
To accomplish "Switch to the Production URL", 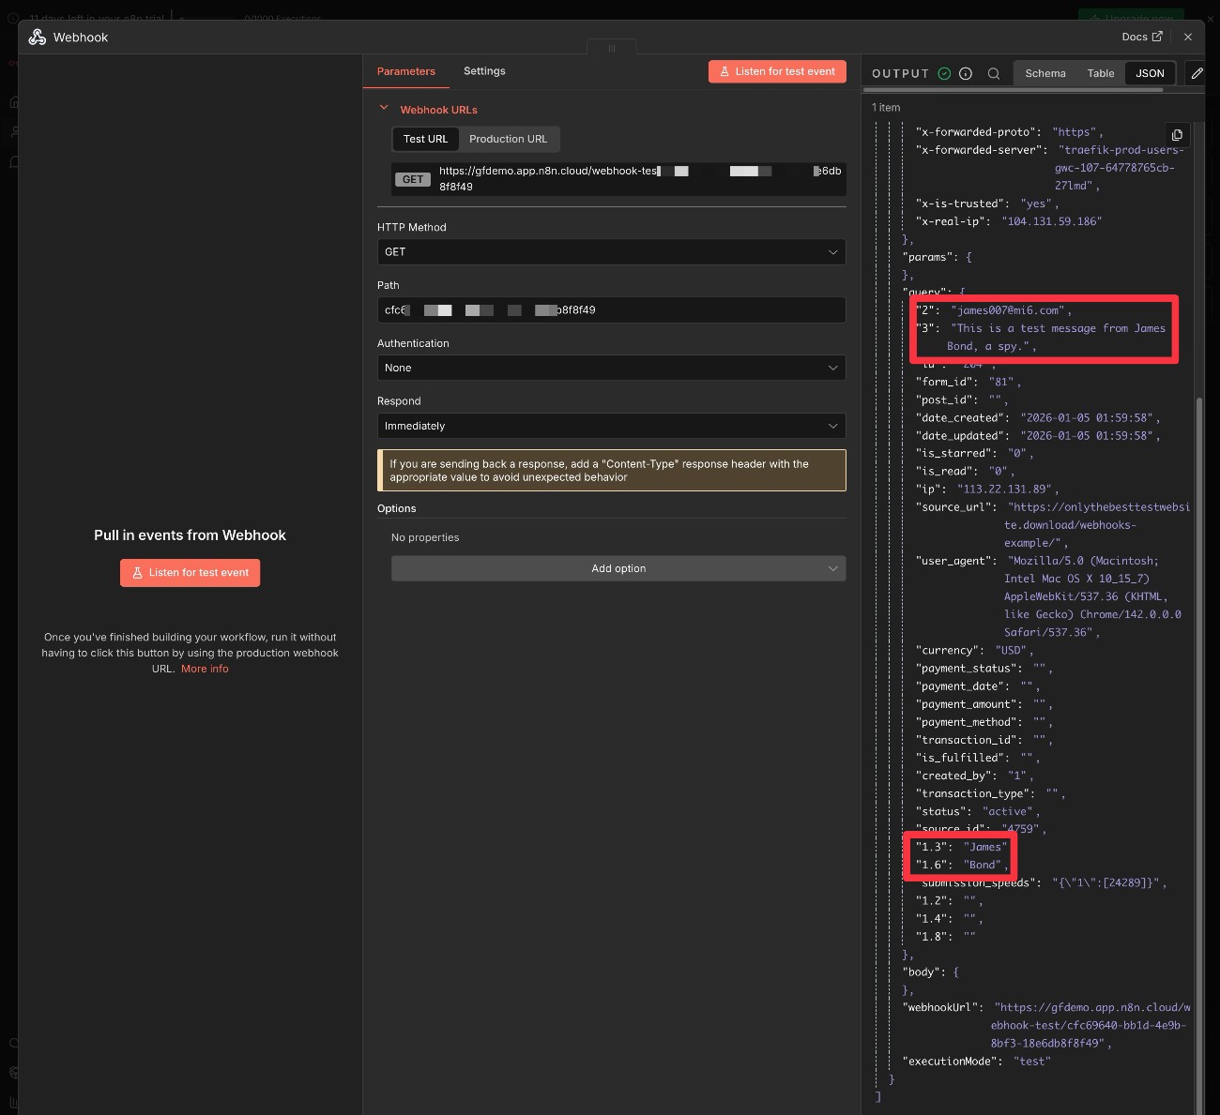I will [509, 139].
